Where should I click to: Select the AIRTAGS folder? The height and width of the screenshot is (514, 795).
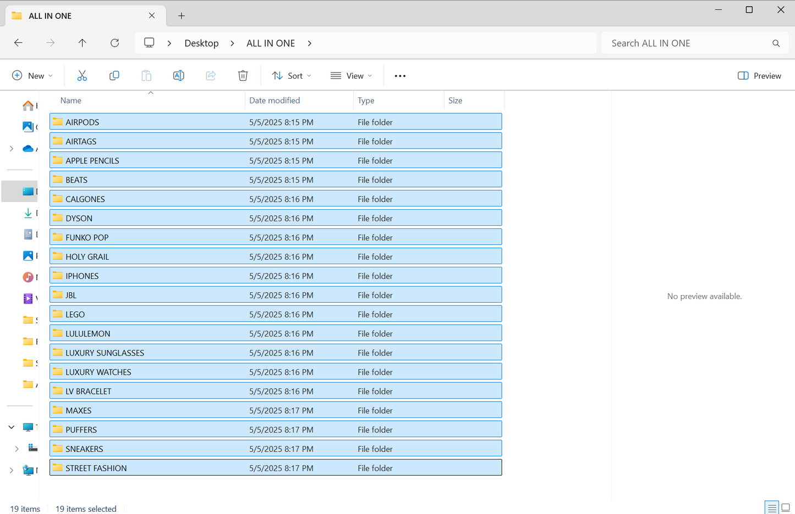(x=276, y=141)
